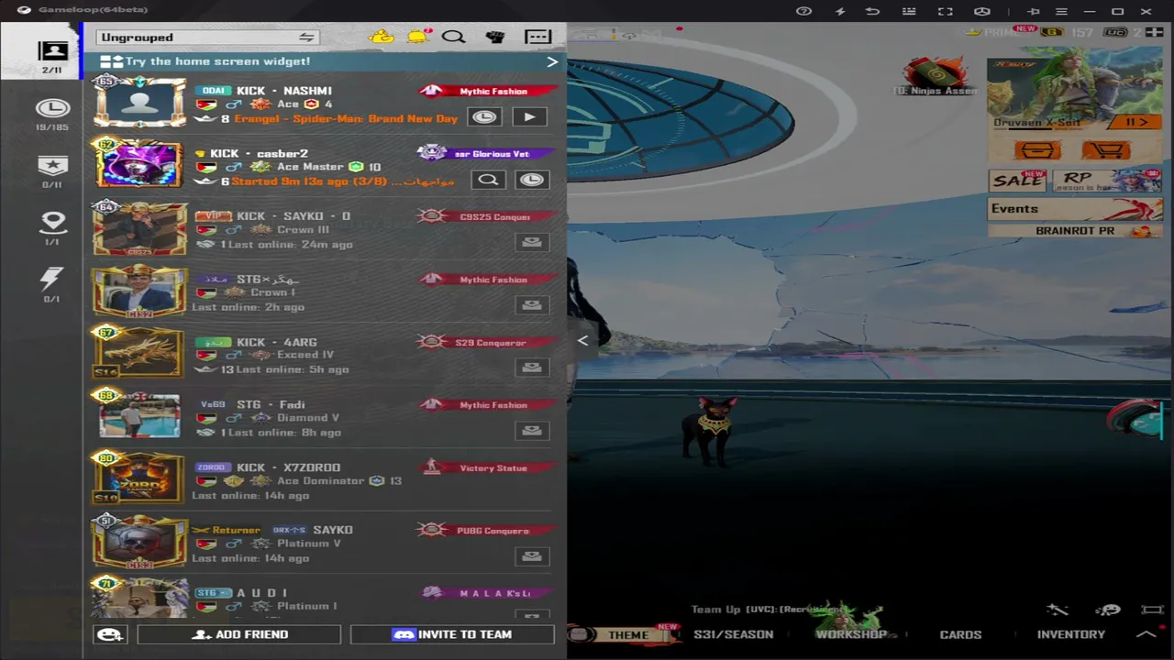Open the THEME menu item
This screenshot has height=660, width=1174.
click(x=628, y=634)
